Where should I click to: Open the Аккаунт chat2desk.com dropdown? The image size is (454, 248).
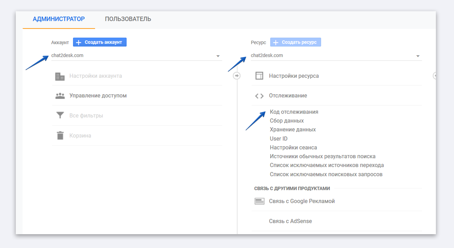pos(218,56)
